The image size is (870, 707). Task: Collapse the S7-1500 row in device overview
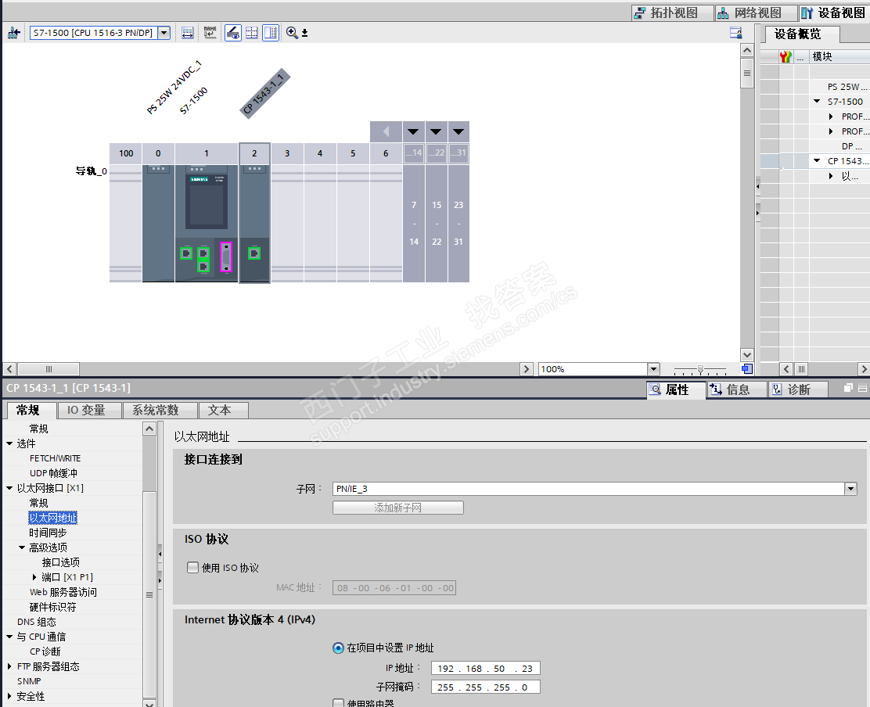pyautogui.click(x=817, y=102)
